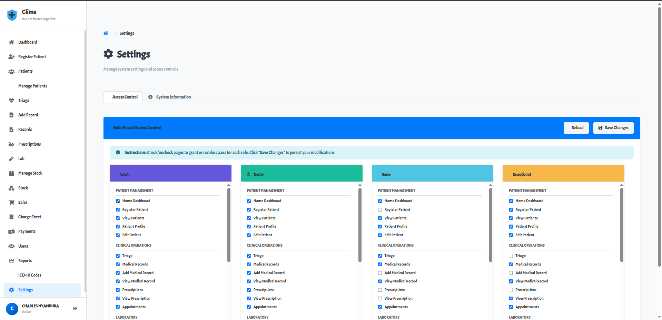Enable Triage access for Receptionist role
This screenshot has height=320, width=662.
pyautogui.click(x=511, y=256)
